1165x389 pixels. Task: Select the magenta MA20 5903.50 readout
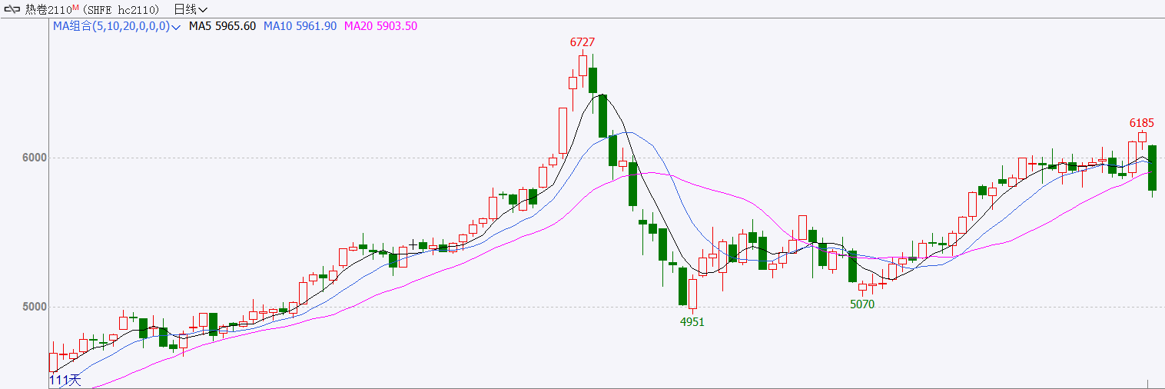[x=381, y=26]
